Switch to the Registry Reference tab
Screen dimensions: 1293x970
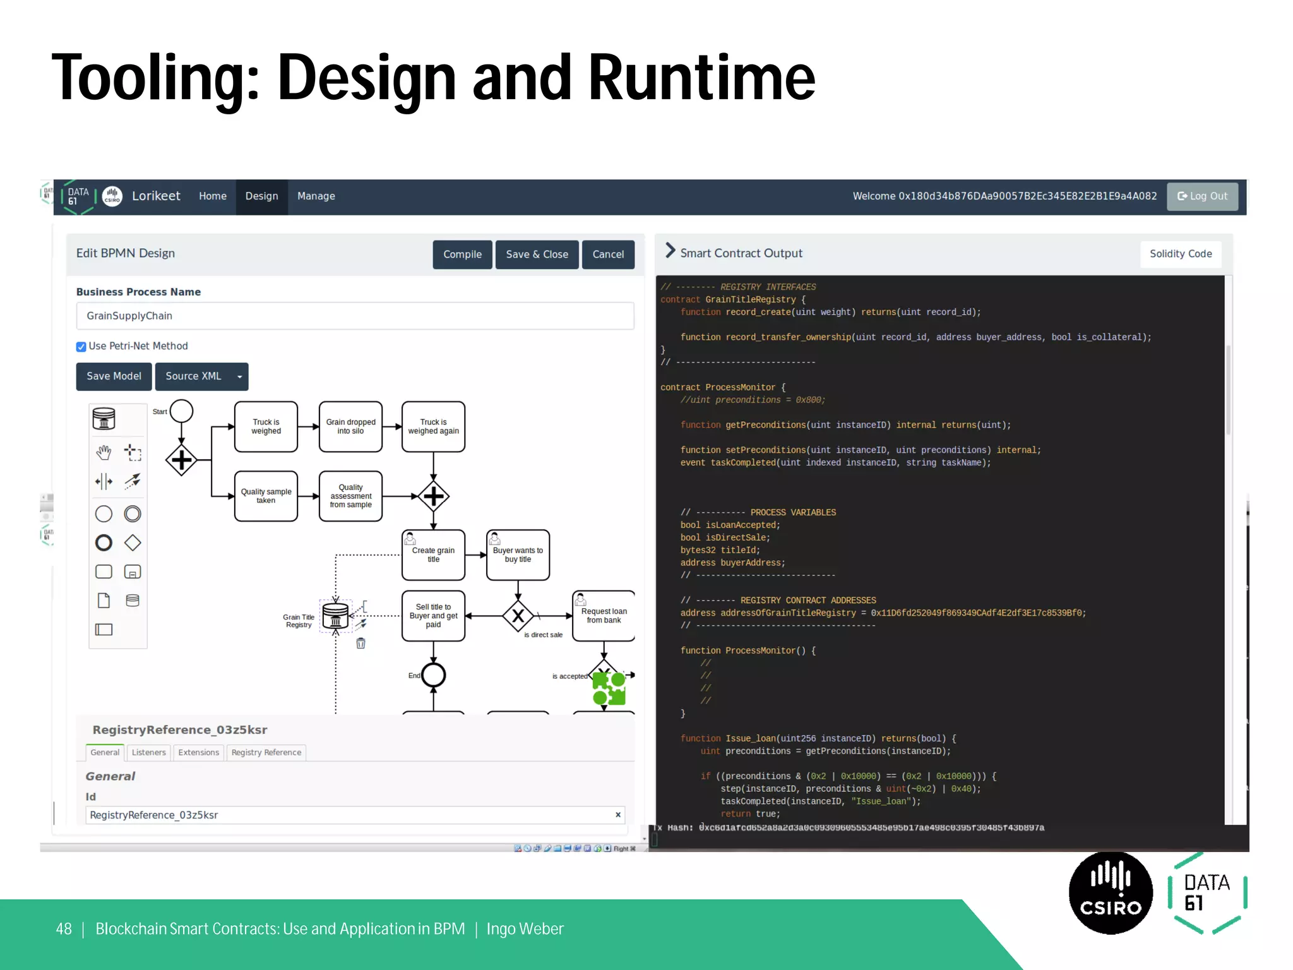click(x=266, y=752)
